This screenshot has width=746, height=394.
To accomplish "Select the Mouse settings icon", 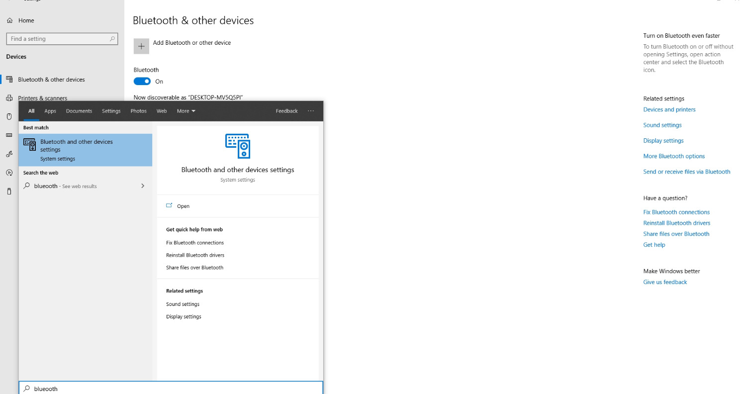I will (x=9, y=116).
